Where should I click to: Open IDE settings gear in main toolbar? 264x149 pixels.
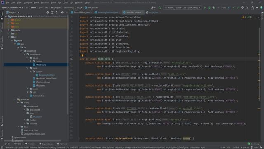click(x=257, y=7)
